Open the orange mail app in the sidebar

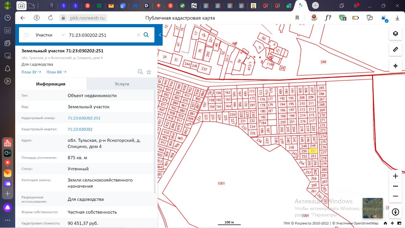coord(8,173)
